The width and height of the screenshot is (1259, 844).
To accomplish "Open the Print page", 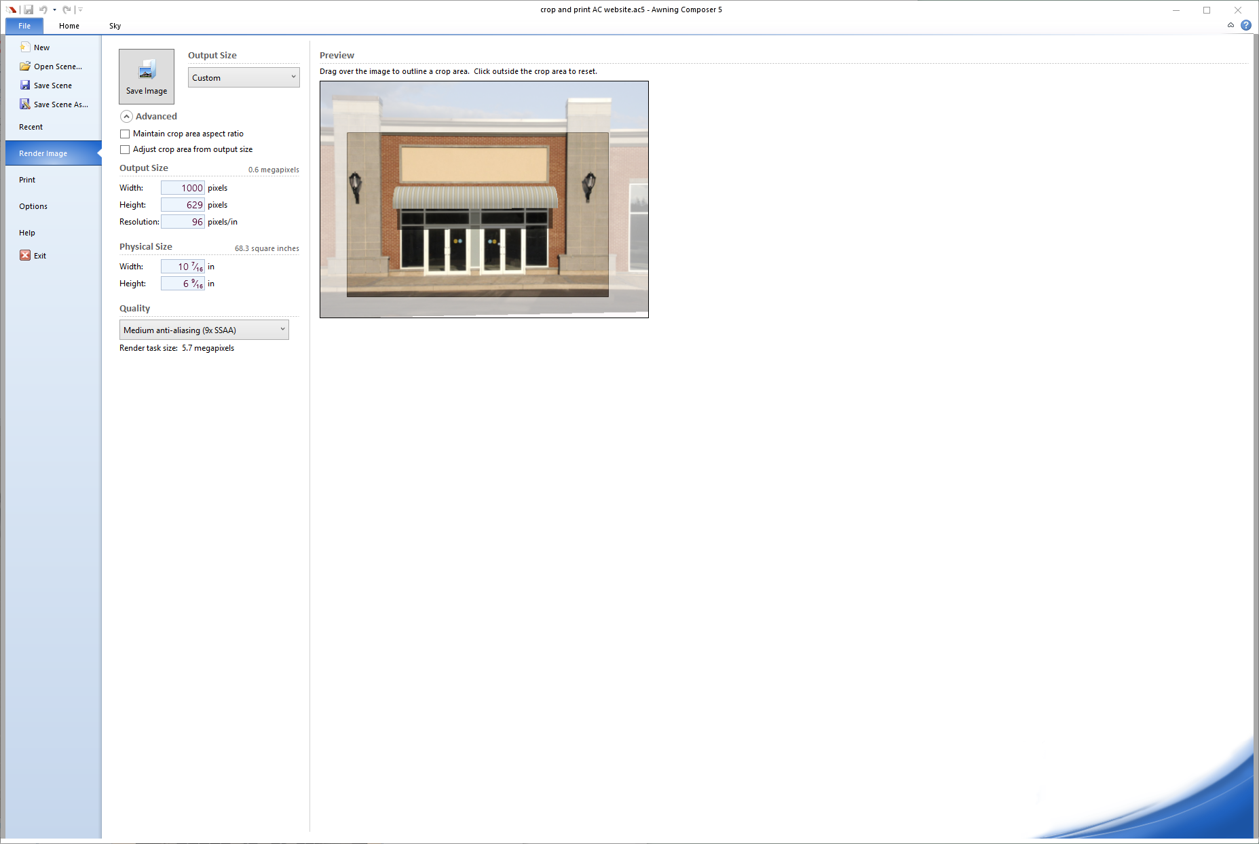I will [27, 180].
